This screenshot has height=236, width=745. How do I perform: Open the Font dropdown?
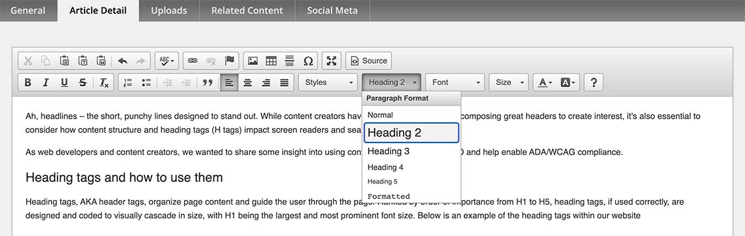click(455, 82)
